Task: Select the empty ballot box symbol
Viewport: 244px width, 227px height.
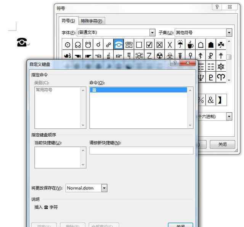Action: [139, 45]
